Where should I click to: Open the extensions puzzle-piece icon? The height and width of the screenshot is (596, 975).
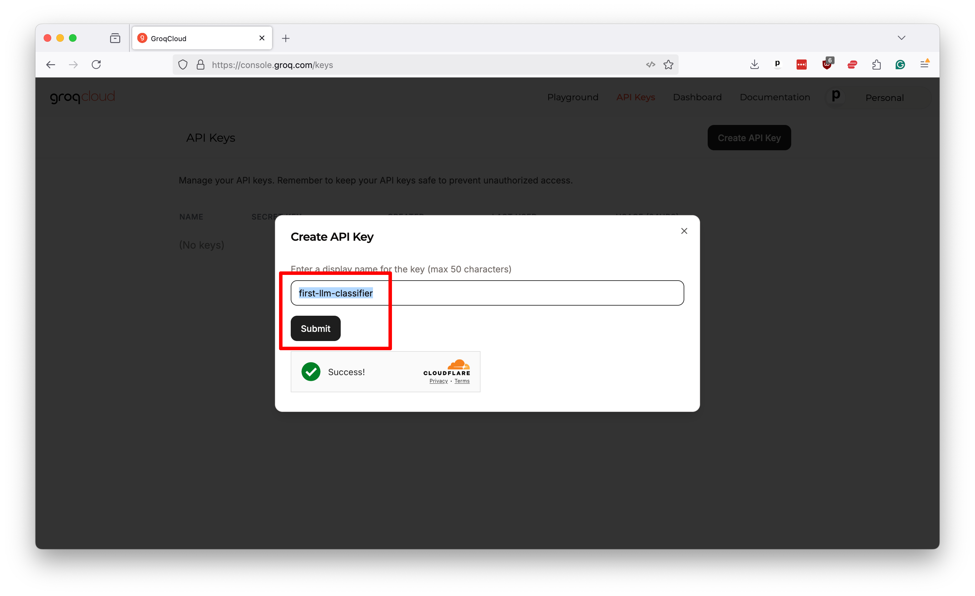(877, 65)
